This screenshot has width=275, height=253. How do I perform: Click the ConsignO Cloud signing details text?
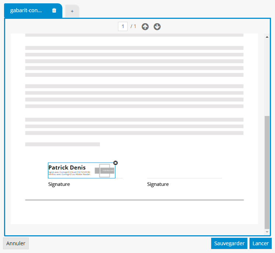point(69,173)
